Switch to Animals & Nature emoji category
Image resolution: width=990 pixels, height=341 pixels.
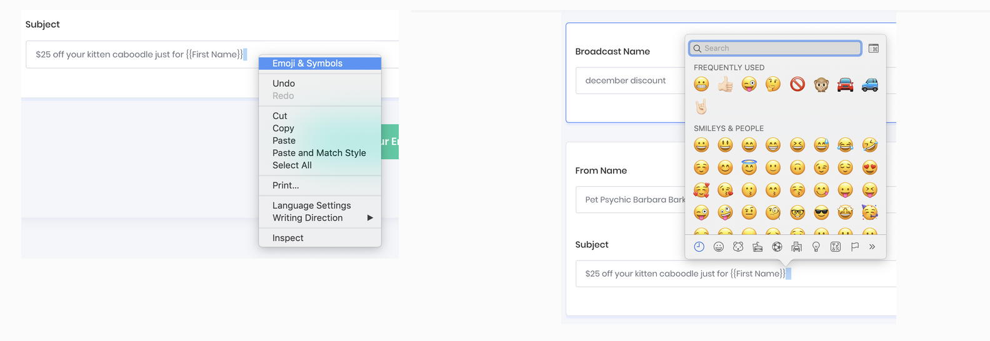click(738, 247)
